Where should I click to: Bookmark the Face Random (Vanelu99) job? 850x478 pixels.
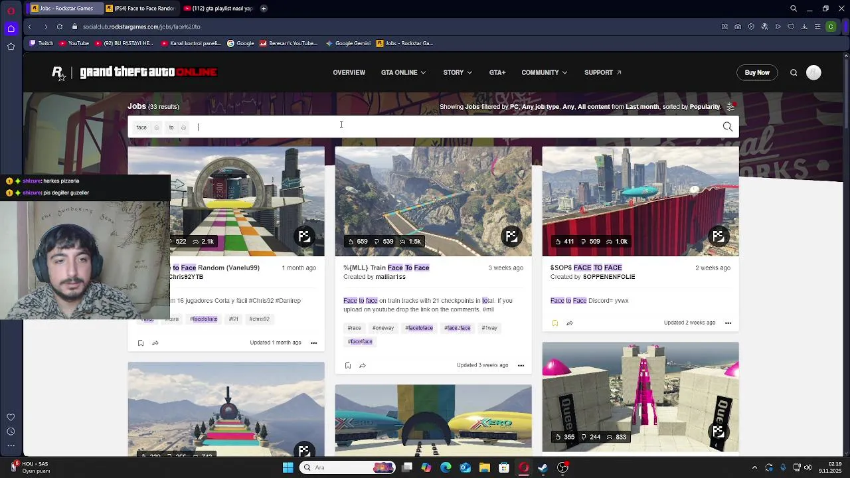[x=141, y=343]
